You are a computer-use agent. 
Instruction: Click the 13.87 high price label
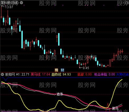(9, 7)
